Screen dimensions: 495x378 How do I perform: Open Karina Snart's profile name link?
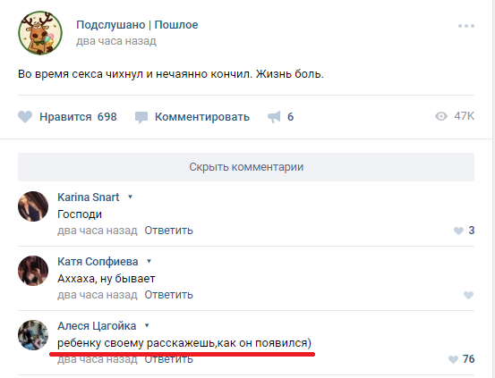coord(88,197)
